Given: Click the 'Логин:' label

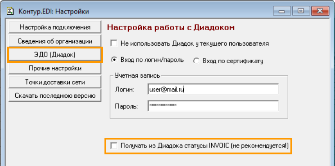Looking at the screenshot, I should [x=124, y=90].
